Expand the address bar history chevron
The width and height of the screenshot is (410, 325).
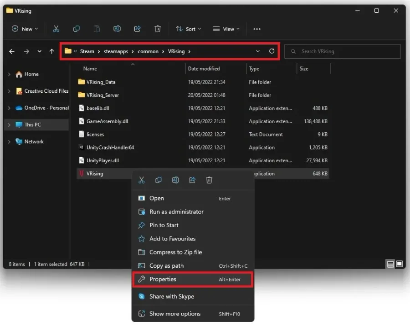[x=258, y=51]
